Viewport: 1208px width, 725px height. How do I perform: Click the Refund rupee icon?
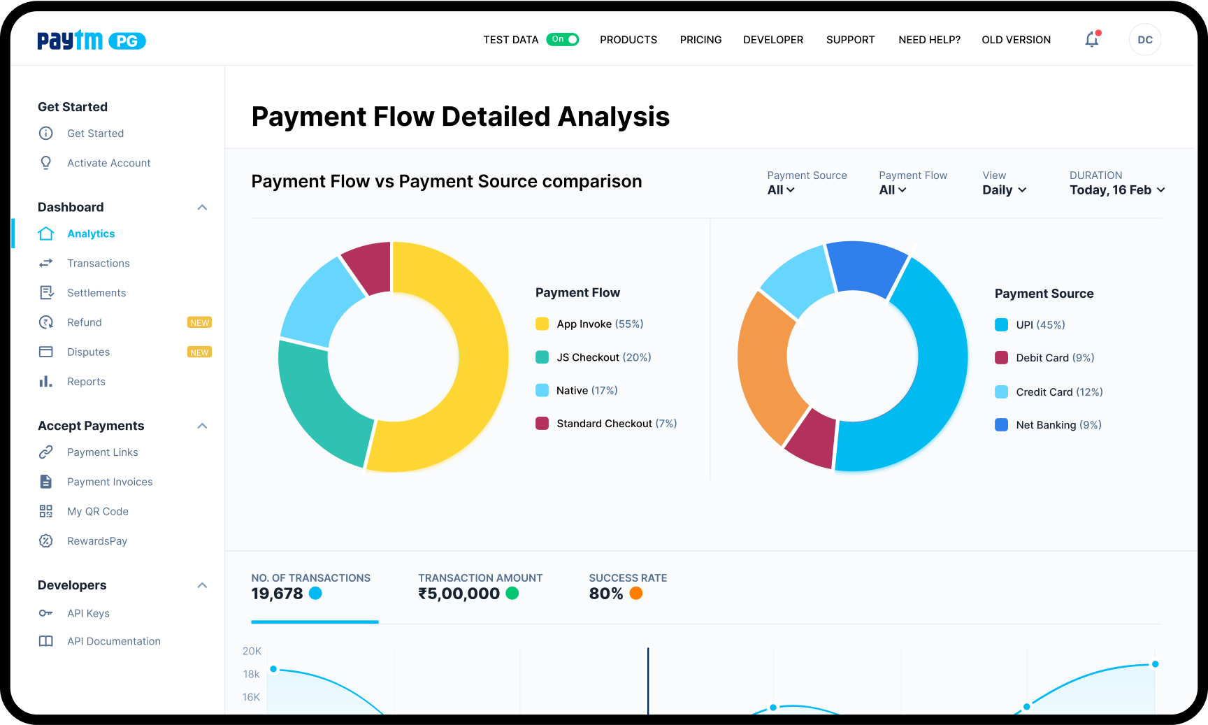point(46,322)
